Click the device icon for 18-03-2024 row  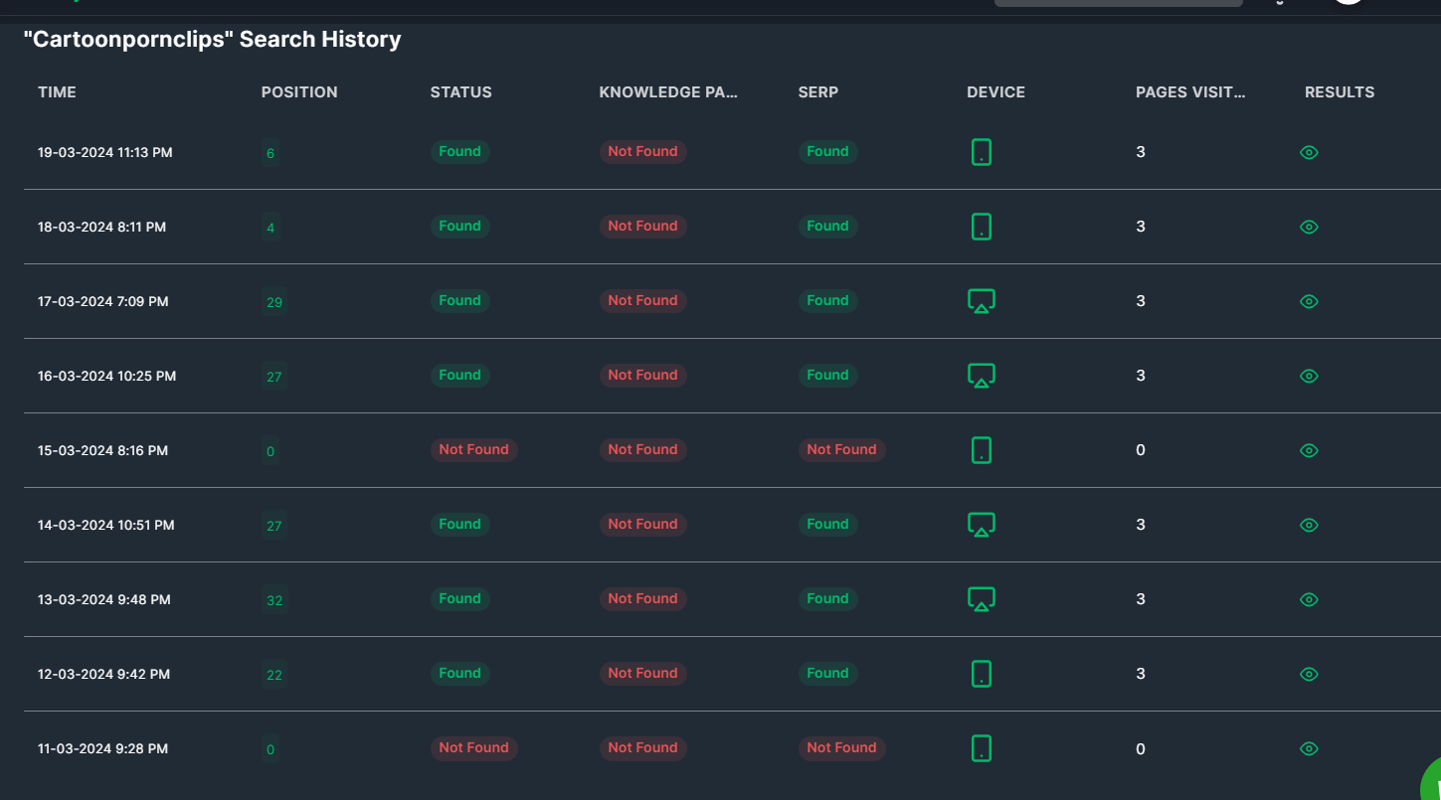point(982,227)
